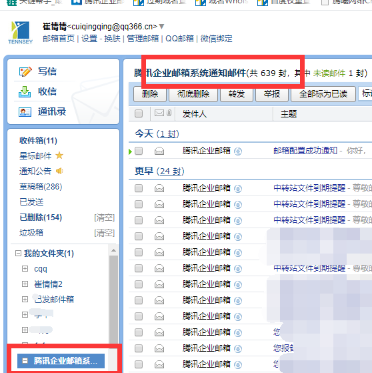Click the 转发 button
This screenshot has height=373, width=372.
[237, 94]
